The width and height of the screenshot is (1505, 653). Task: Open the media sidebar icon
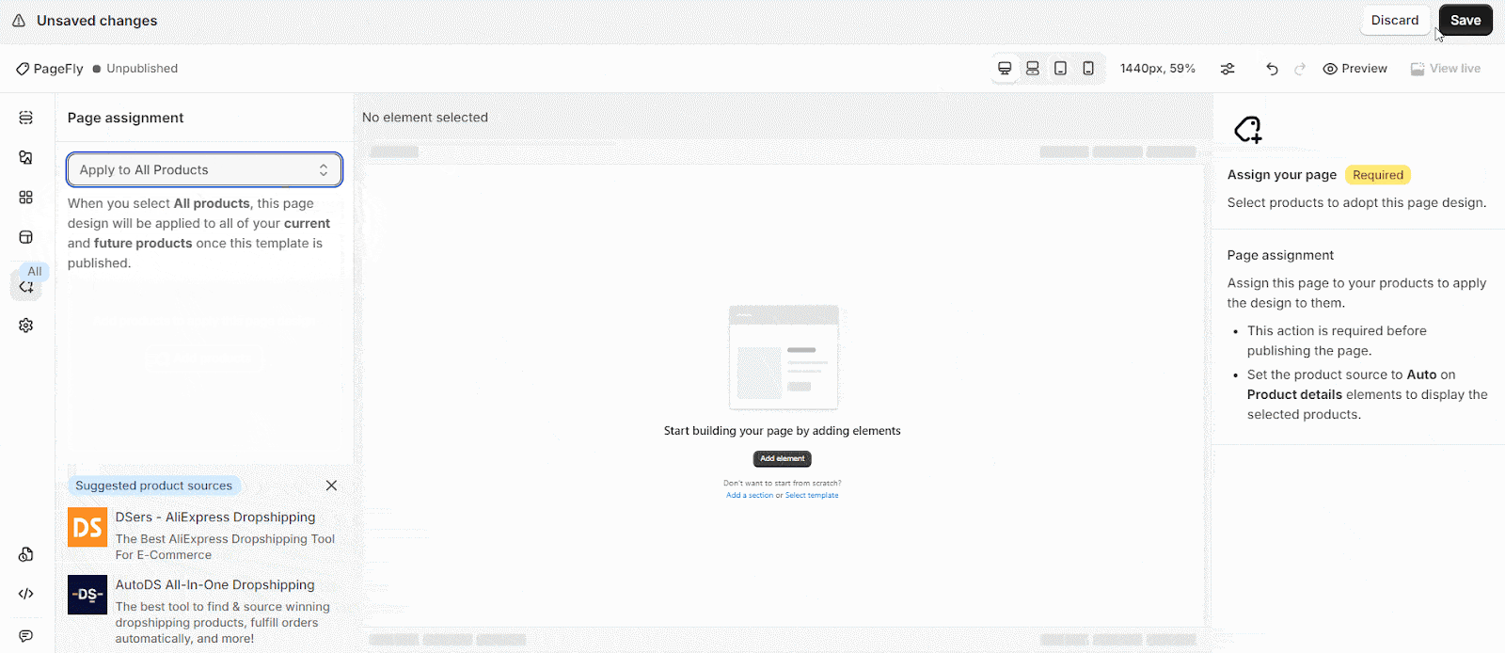coord(26,157)
